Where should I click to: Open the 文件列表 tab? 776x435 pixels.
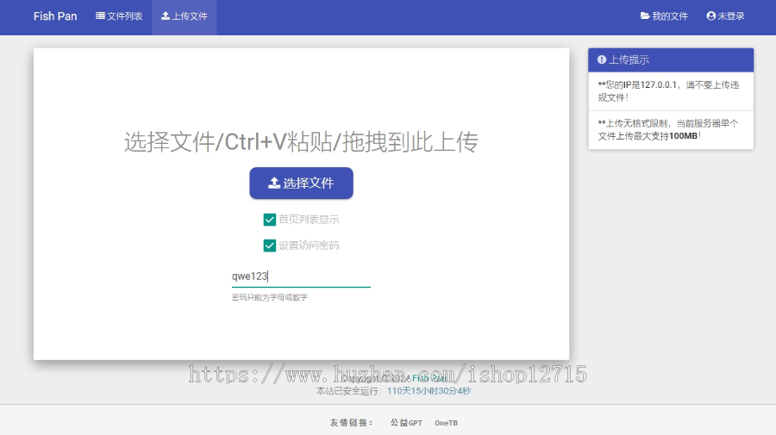click(119, 16)
